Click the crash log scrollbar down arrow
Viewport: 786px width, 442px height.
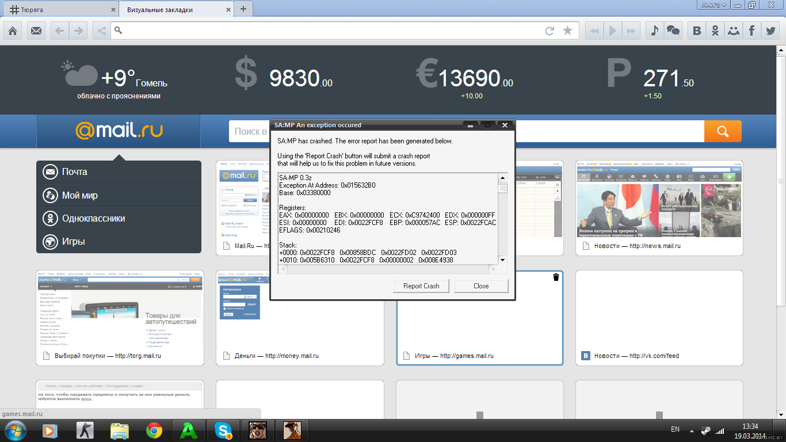click(503, 260)
